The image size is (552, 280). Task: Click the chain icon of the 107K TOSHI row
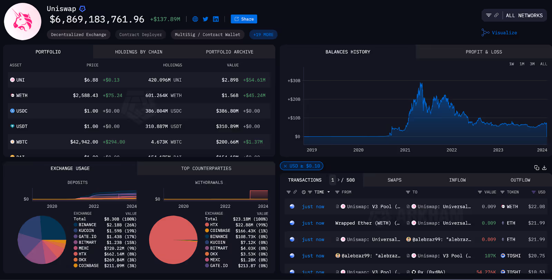292,256
